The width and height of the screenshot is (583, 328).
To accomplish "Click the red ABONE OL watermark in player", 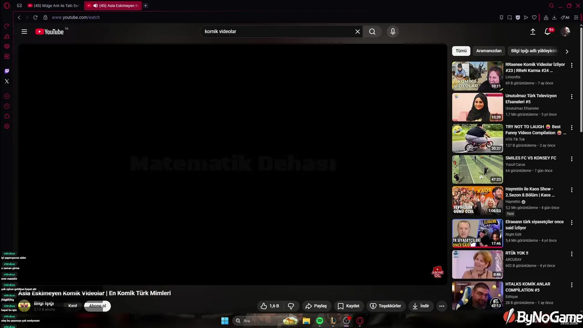I will [437, 272].
